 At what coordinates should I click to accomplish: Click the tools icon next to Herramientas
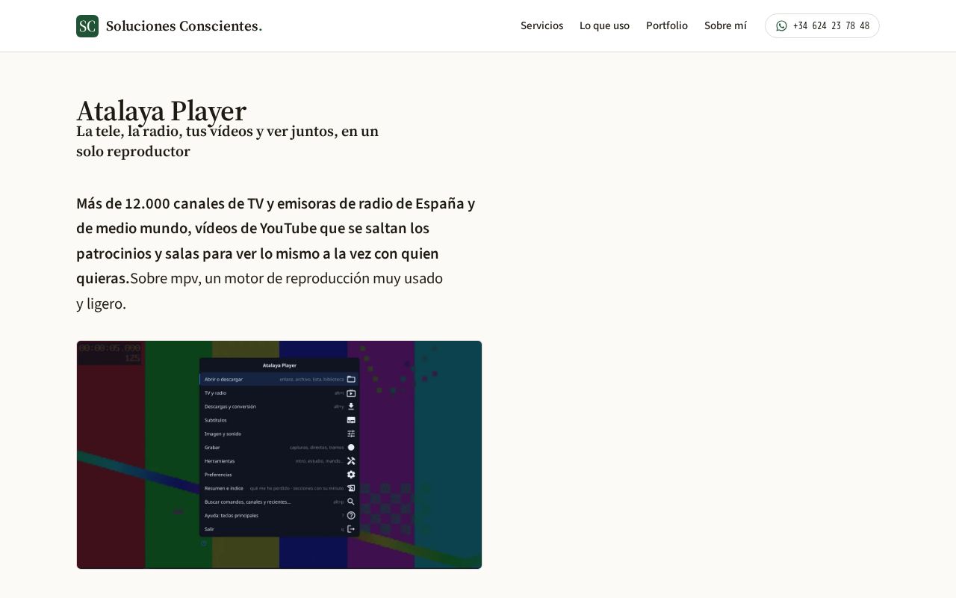coord(351,461)
